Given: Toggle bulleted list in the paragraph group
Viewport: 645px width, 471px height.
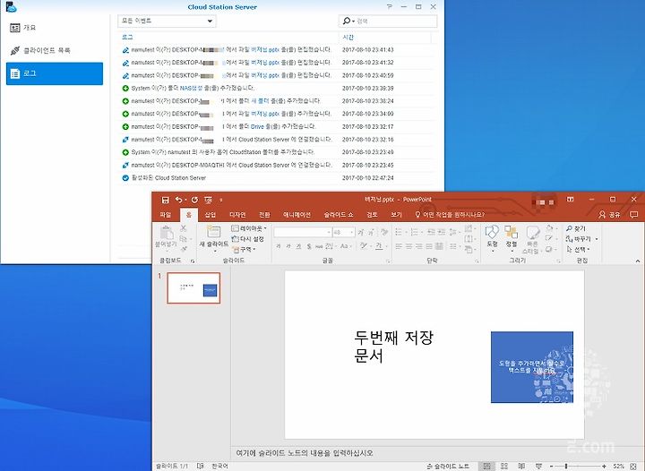Looking at the screenshot, I should pos(399,232).
